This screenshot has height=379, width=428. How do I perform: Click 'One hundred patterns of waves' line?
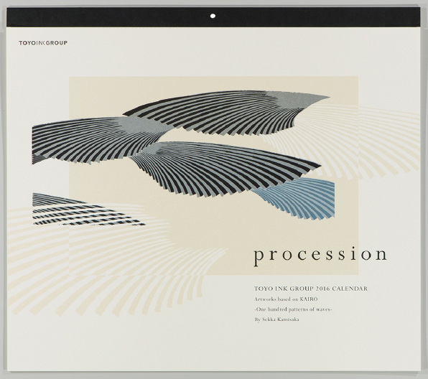pyautogui.click(x=293, y=309)
